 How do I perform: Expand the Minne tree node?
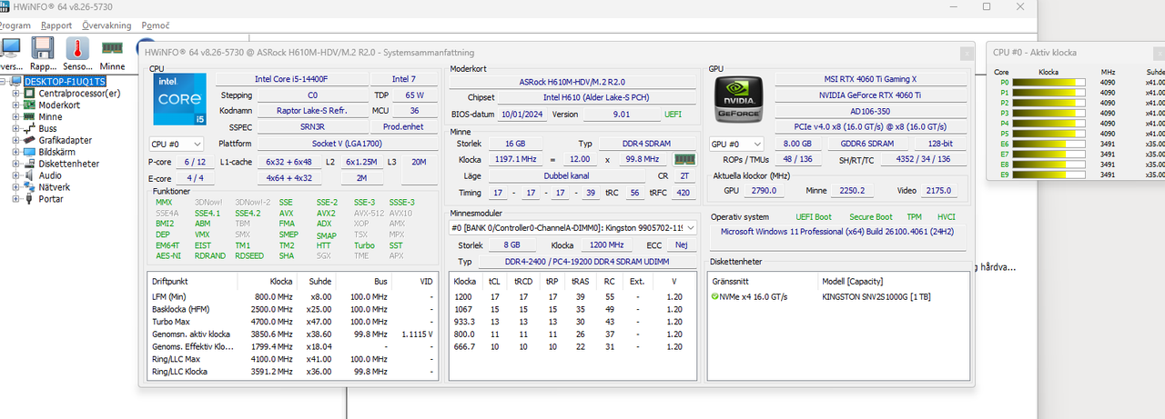point(15,116)
